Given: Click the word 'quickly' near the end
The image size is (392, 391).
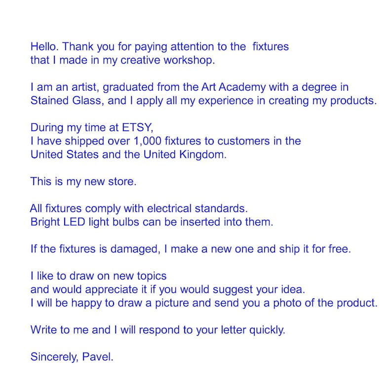Looking at the screenshot, I should [x=266, y=330].
